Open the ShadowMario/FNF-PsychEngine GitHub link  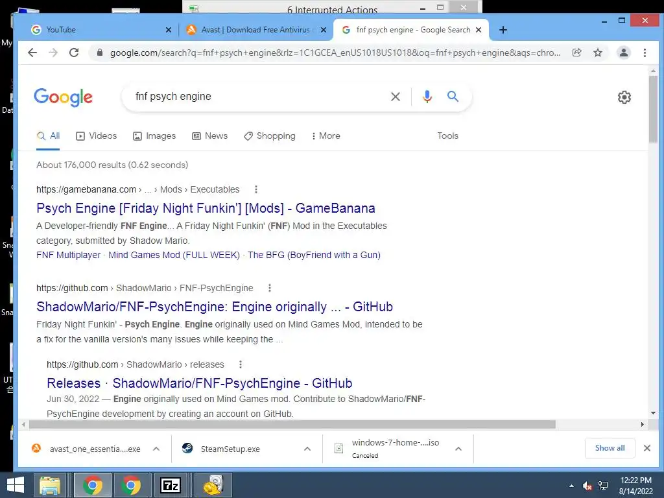pos(215,307)
